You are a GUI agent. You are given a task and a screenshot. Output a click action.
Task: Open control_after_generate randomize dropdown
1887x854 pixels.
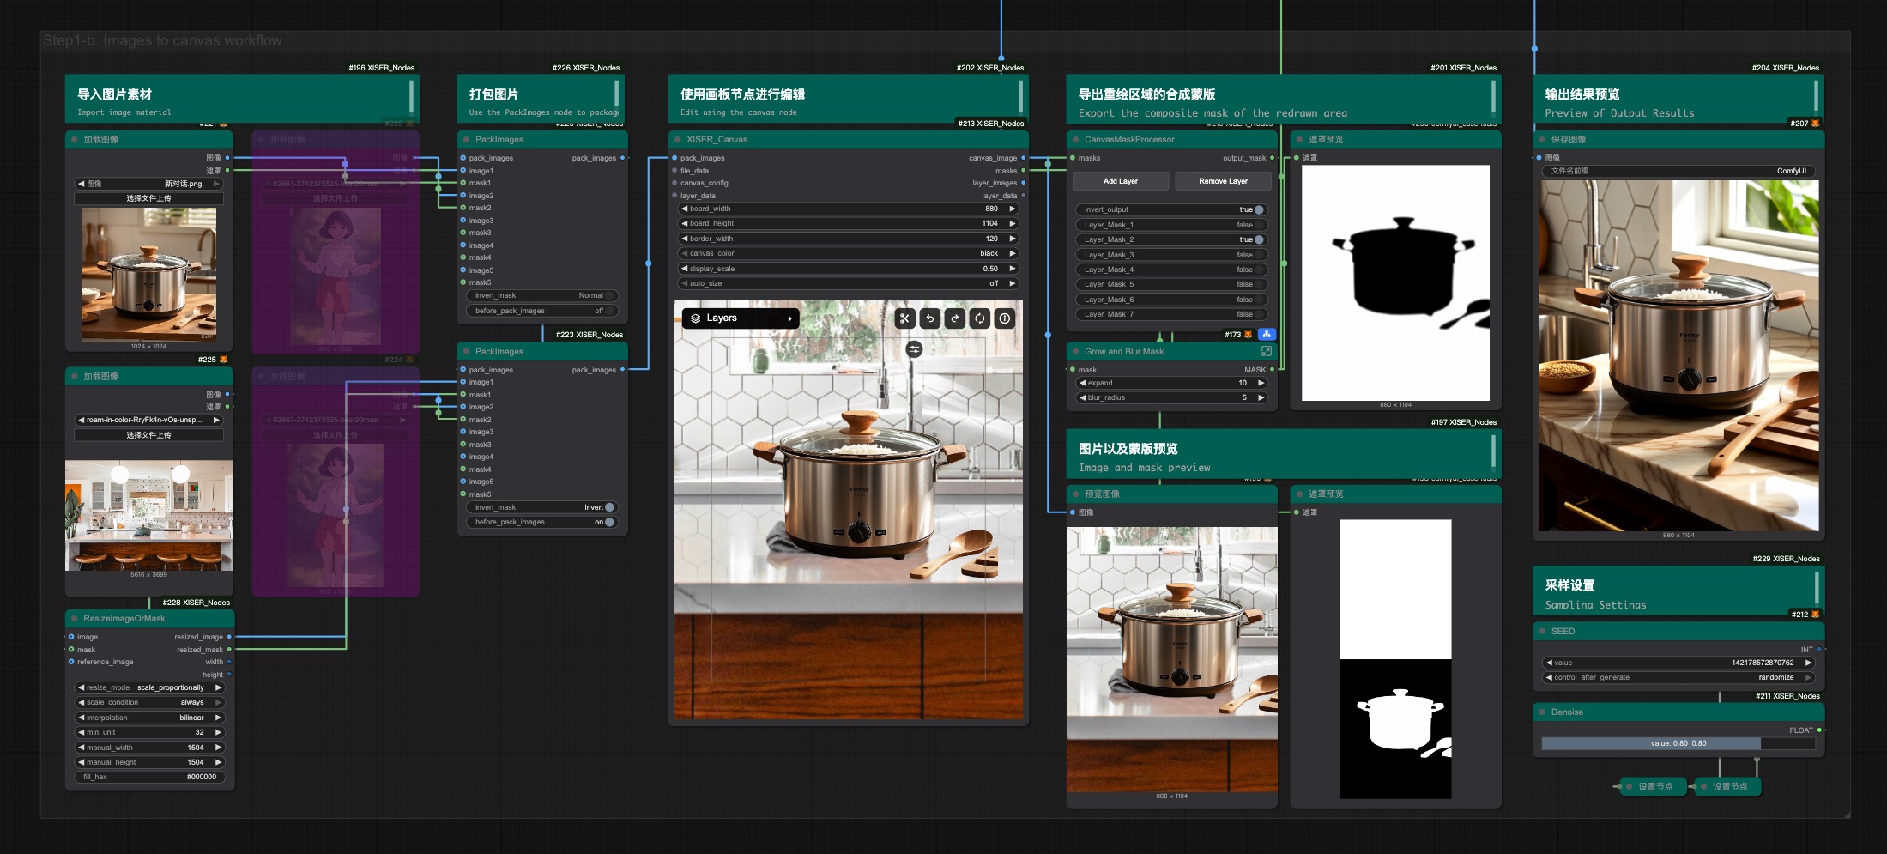(1678, 678)
